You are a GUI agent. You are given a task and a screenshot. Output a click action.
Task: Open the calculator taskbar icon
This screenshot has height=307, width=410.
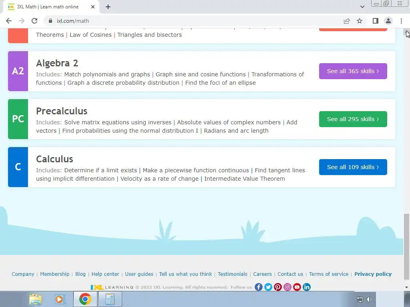(110, 299)
